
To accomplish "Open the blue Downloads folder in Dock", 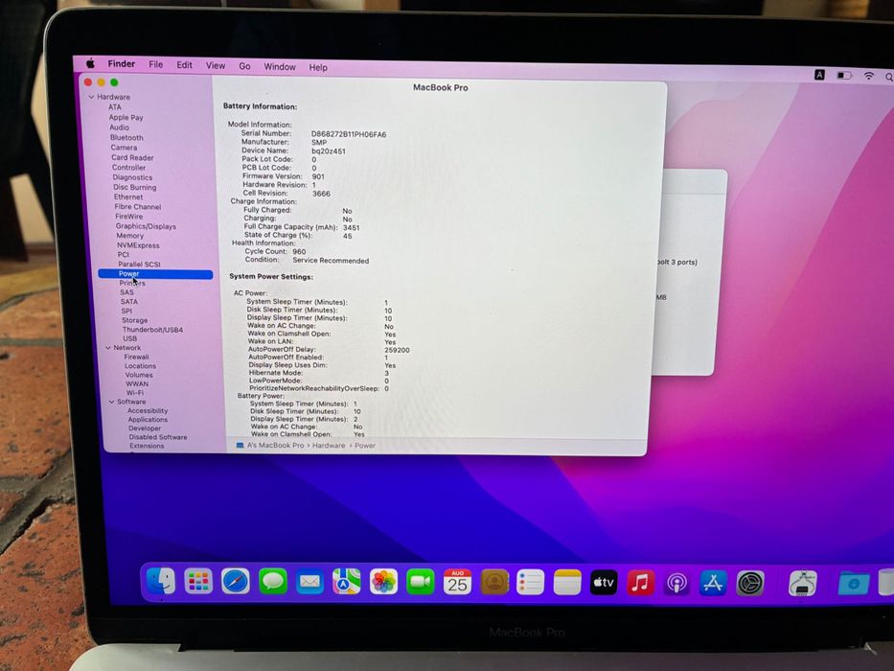I will pyautogui.click(x=854, y=585).
